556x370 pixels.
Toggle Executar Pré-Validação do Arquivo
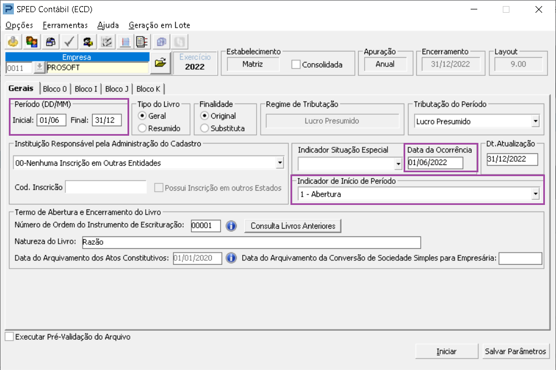(9, 337)
